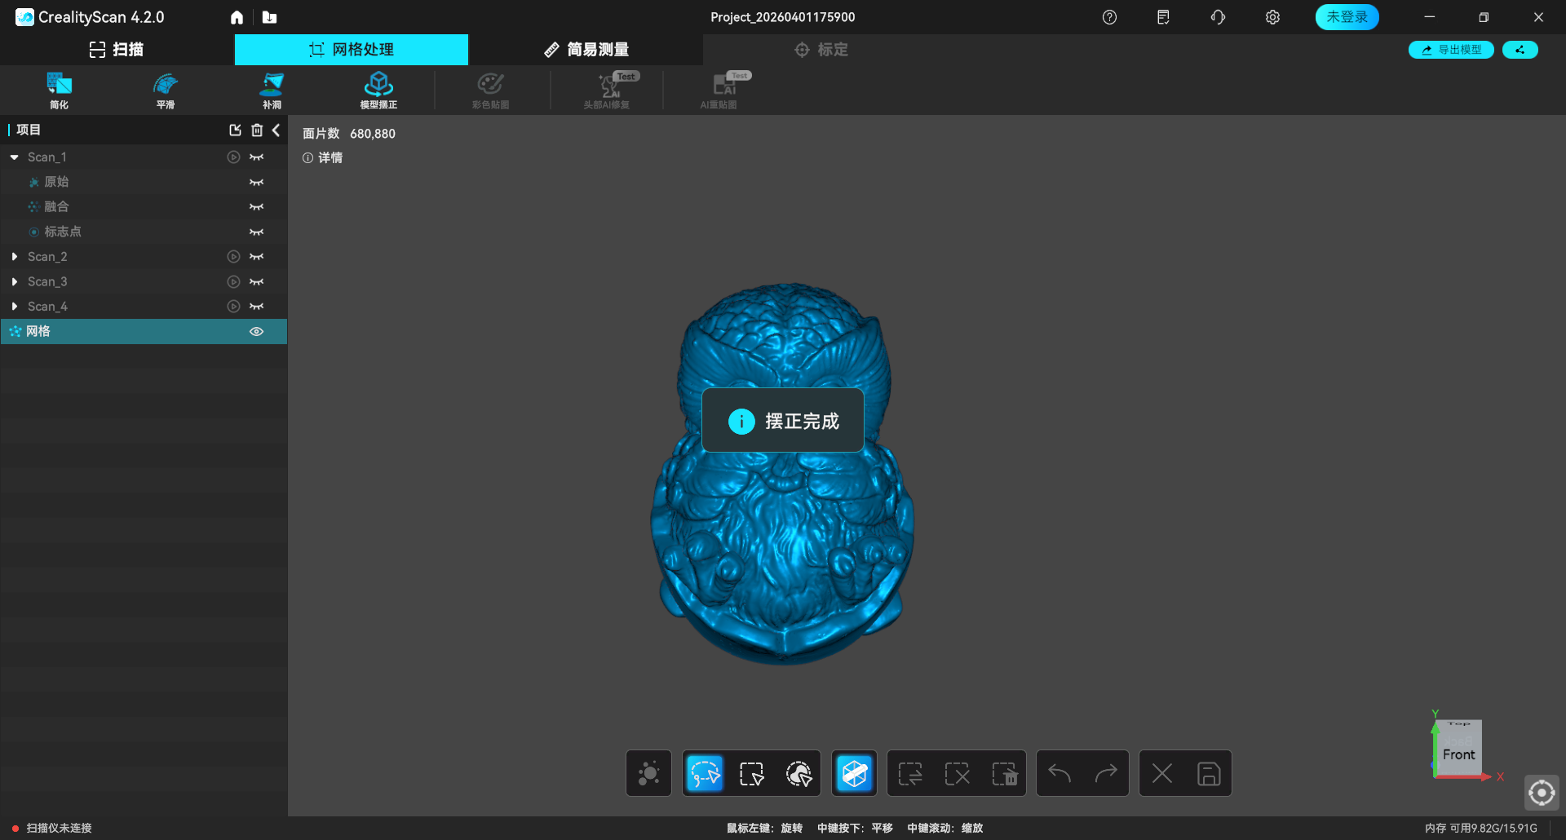Image resolution: width=1566 pixels, height=840 pixels.
Task: Select the lasso selection tool
Action: tap(705, 773)
